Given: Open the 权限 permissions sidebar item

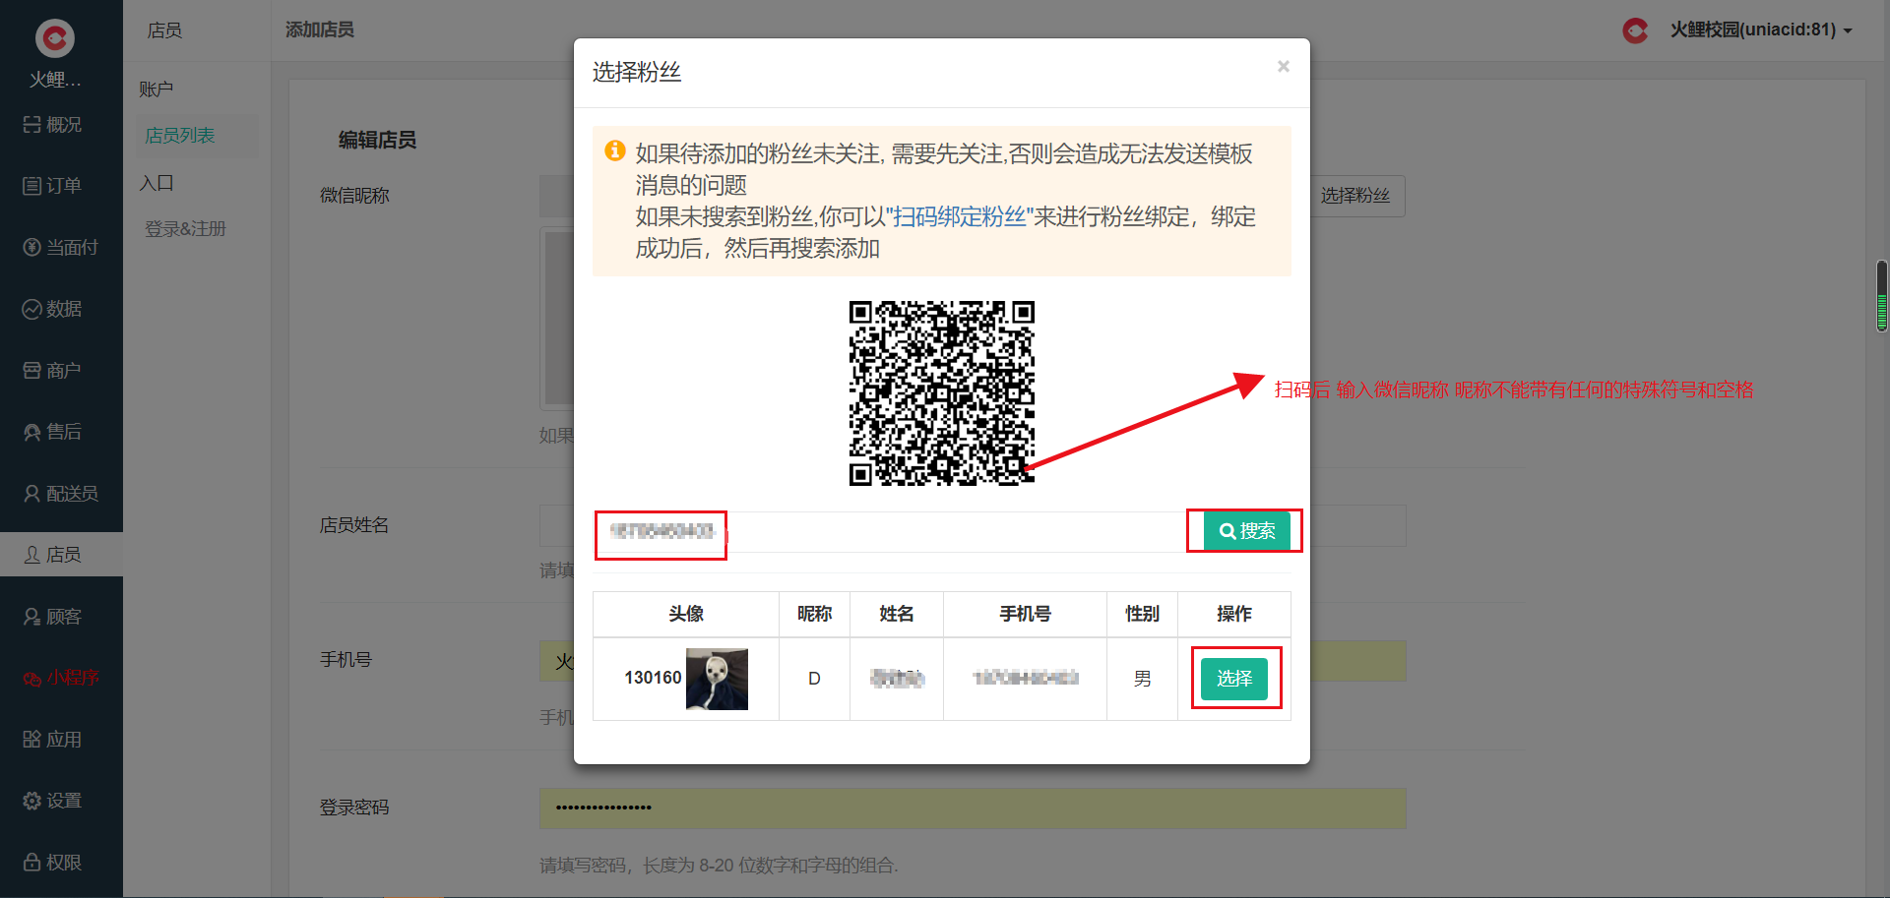Looking at the screenshot, I should click(52, 863).
